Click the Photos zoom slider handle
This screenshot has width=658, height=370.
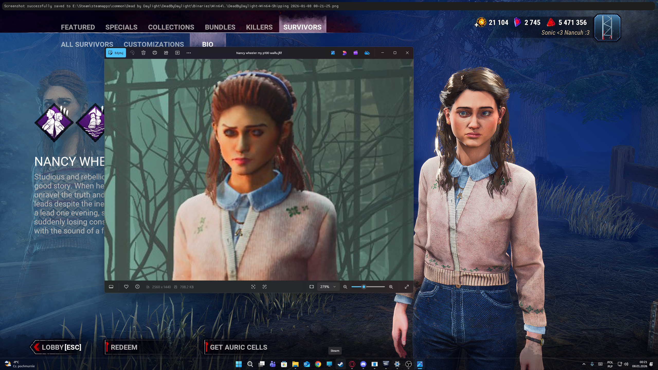point(364,287)
